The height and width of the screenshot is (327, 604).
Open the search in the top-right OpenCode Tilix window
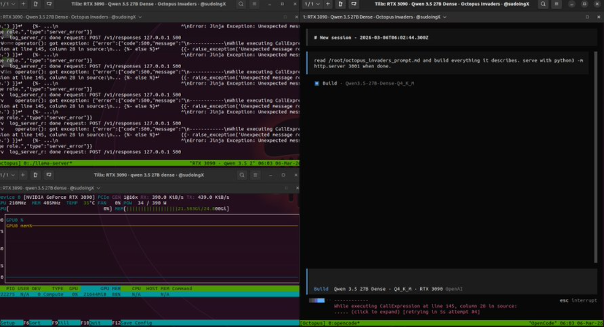[x=543, y=4]
